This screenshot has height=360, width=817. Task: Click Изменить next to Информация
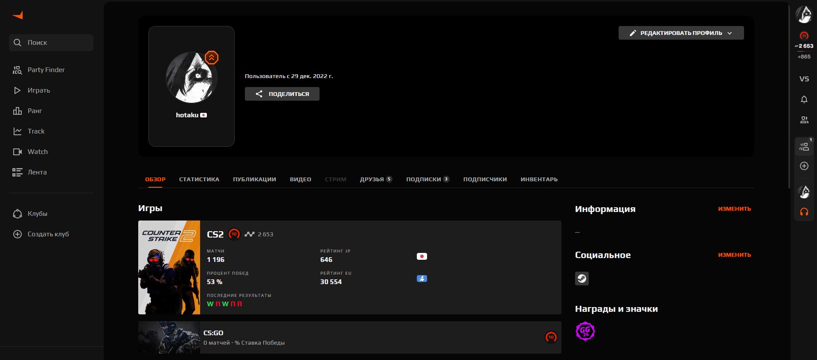[x=734, y=209]
